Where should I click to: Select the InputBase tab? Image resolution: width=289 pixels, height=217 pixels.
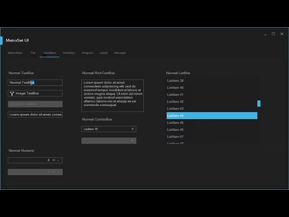[49, 53]
